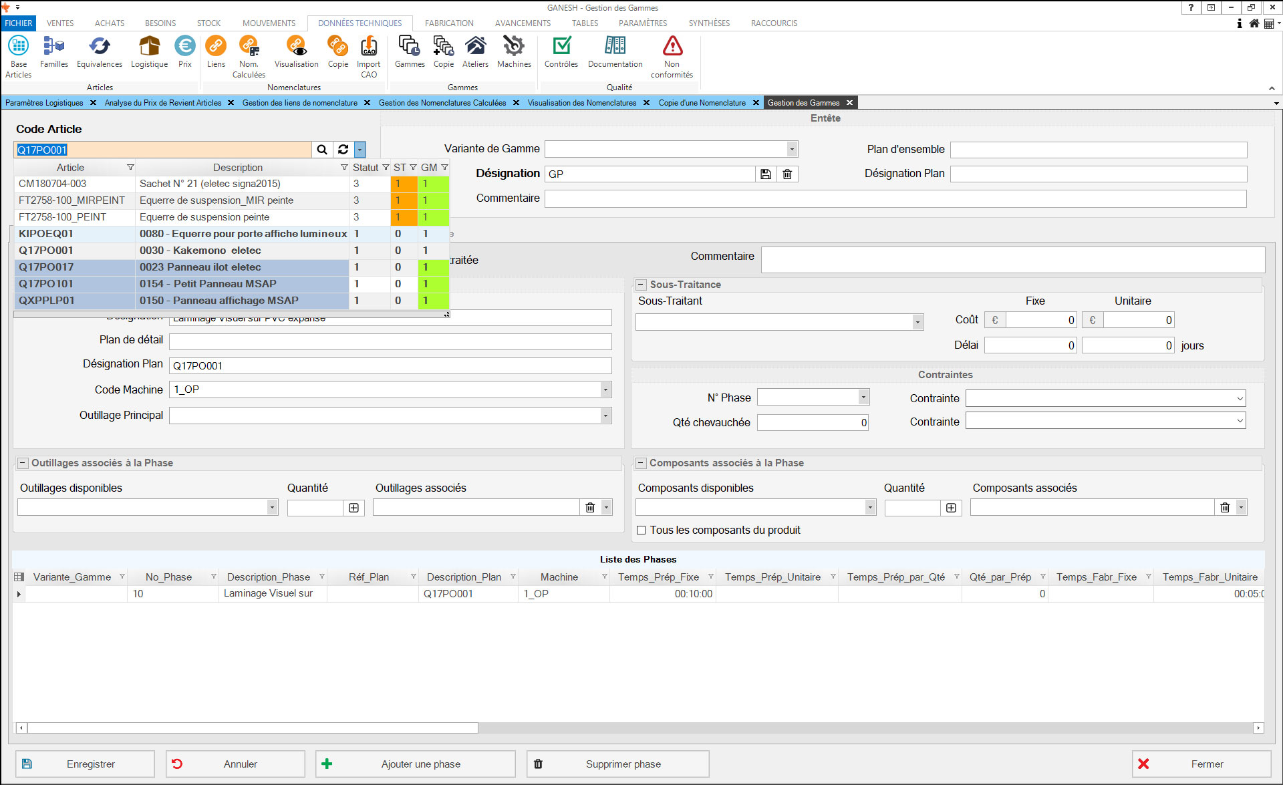Click the green GM cell of Q17PO017
The width and height of the screenshot is (1283, 785).
point(432,267)
